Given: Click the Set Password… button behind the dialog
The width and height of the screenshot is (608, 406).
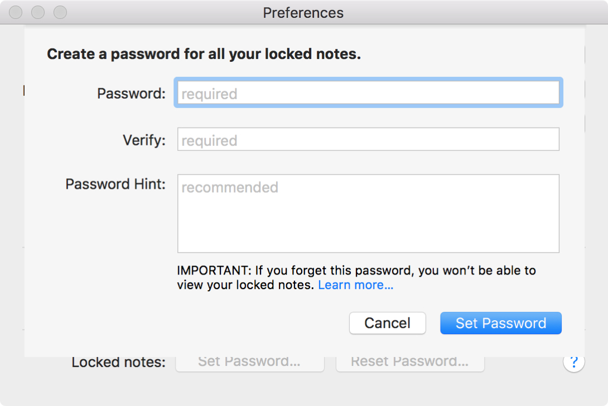Looking at the screenshot, I should click(250, 361).
